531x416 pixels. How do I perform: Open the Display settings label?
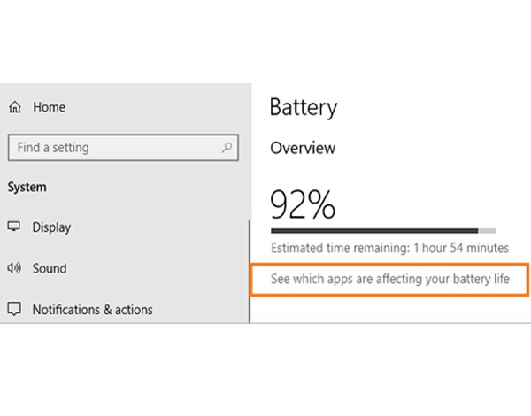point(51,227)
